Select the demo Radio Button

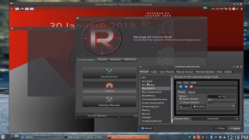pos(189,99)
